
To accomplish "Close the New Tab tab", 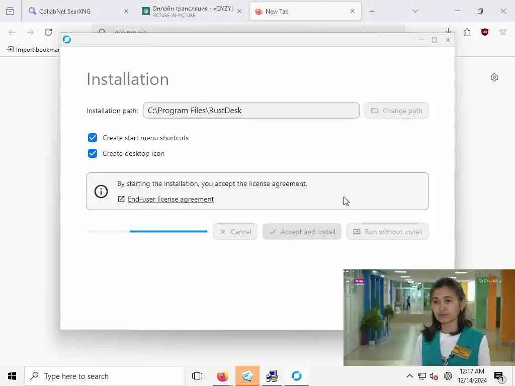I will point(353,11).
